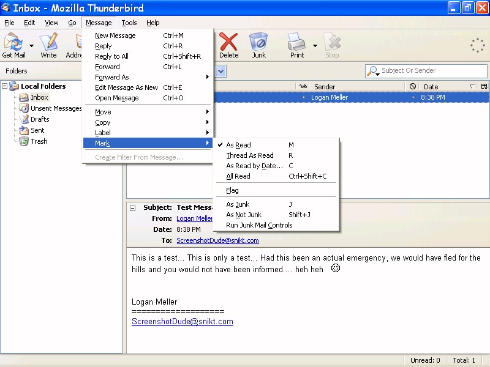Sort messages by Date column header
This screenshot has height=367, width=490.
[x=449, y=86]
